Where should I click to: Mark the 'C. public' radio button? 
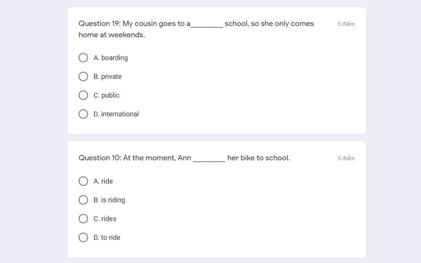coord(83,95)
